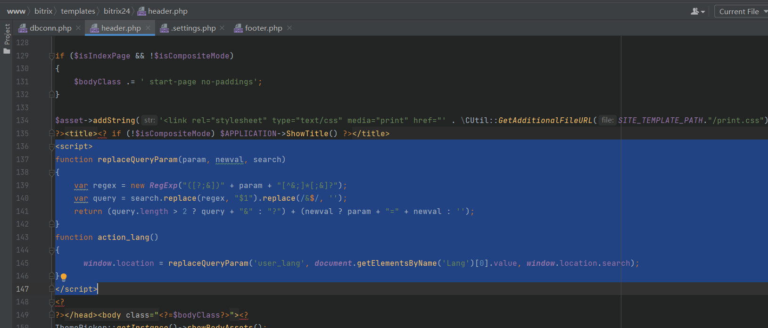This screenshot has width=768, height=328.
Task: Close the header.php tab
Action: pyautogui.click(x=148, y=28)
